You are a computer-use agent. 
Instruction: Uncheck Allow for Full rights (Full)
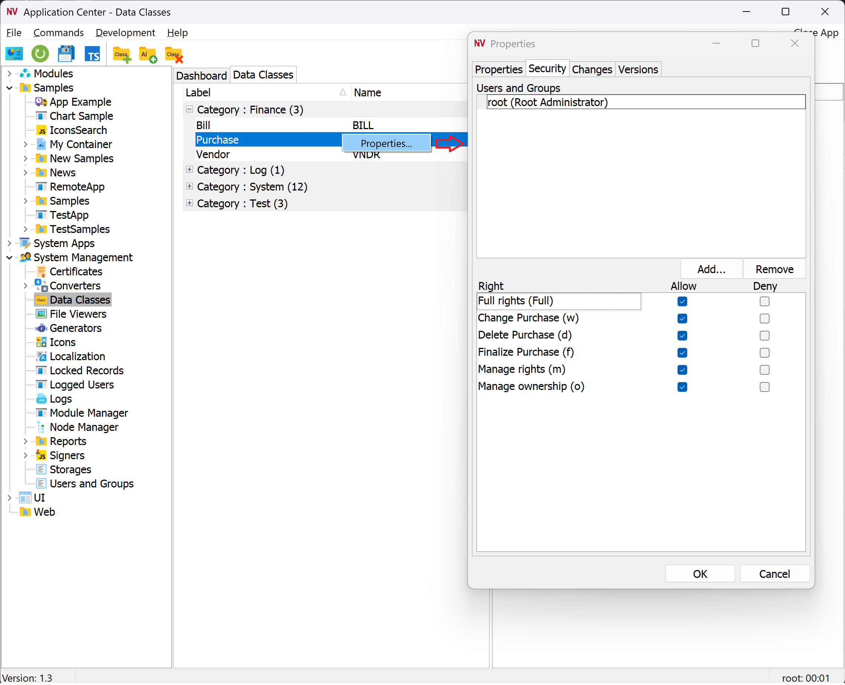682,301
